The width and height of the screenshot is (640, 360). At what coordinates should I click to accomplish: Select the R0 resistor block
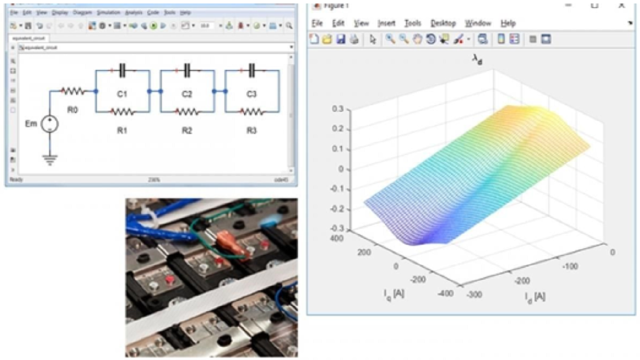[73, 91]
